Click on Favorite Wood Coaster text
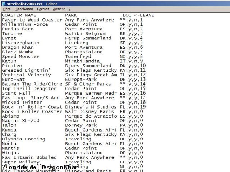The image size is (230, 172). (32, 20)
